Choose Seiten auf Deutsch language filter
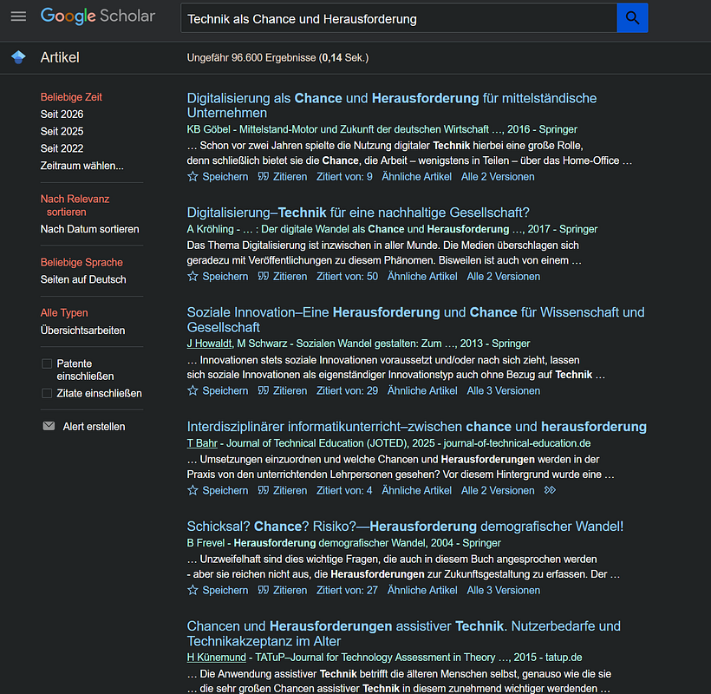The height and width of the screenshot is (694, 711). (83, 279)
